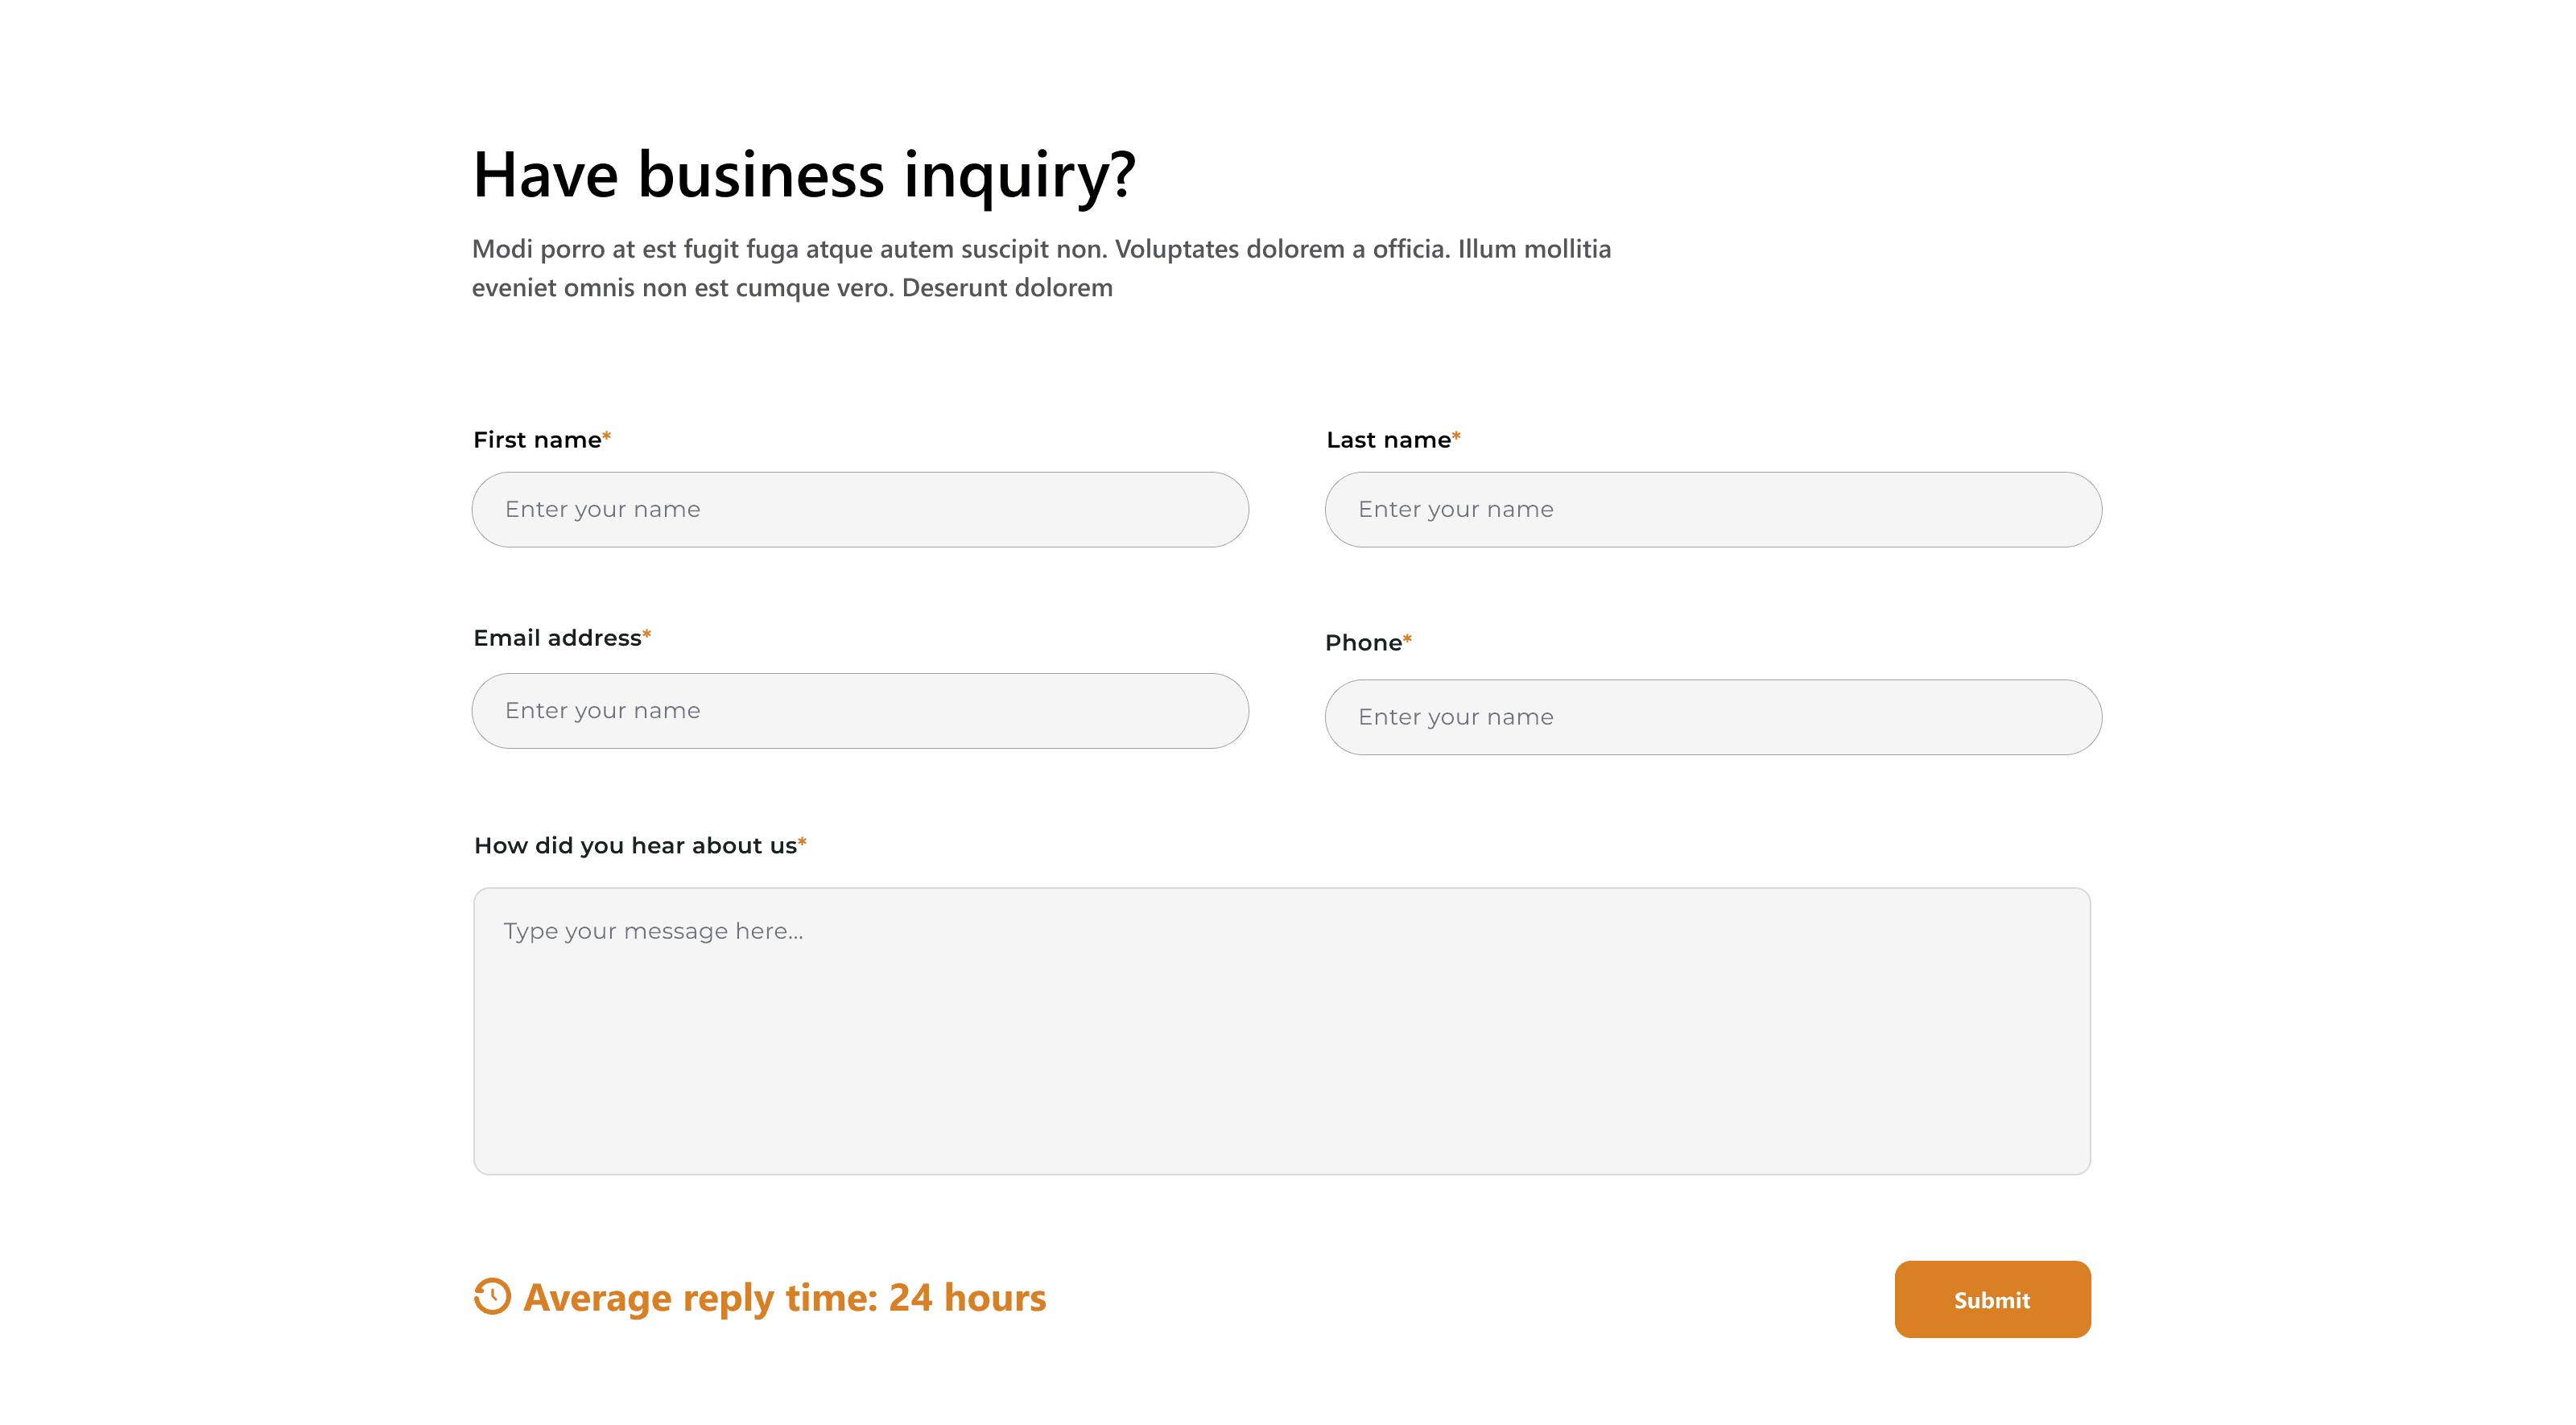
Task: Click into the Email address field
Action: 860,710
